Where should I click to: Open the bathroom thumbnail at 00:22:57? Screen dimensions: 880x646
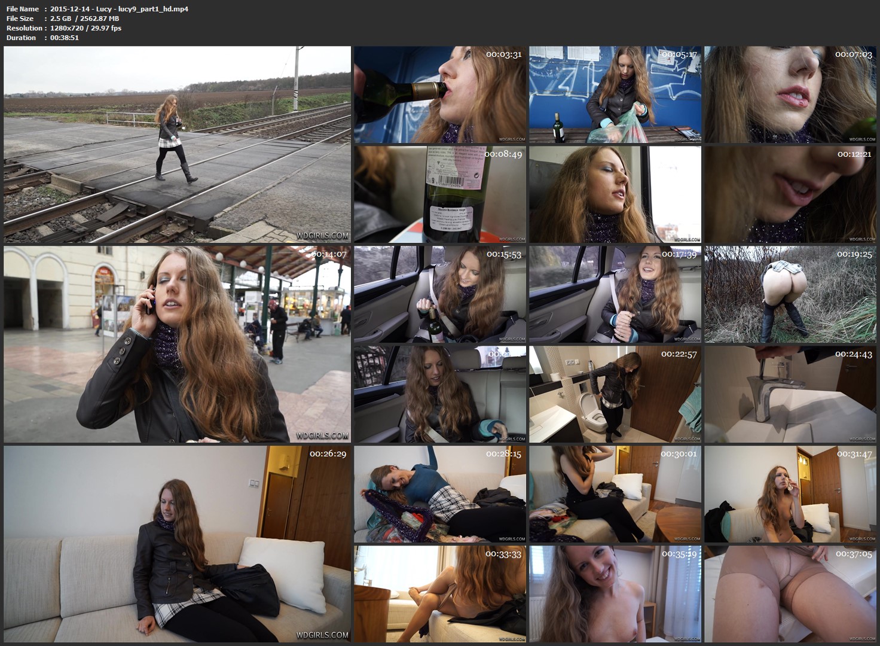tap(615, 394)
